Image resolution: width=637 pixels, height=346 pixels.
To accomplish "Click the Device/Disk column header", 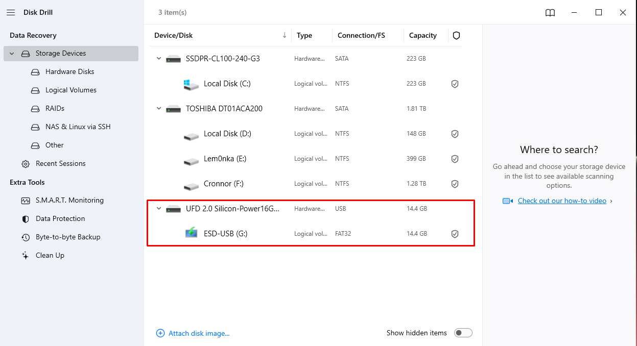I will (174, 35).
